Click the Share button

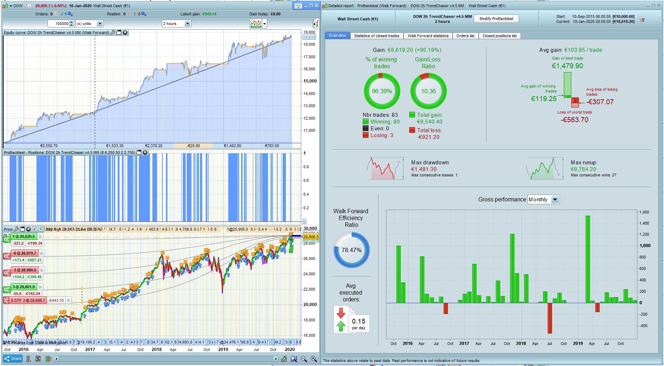pos(13,359)
